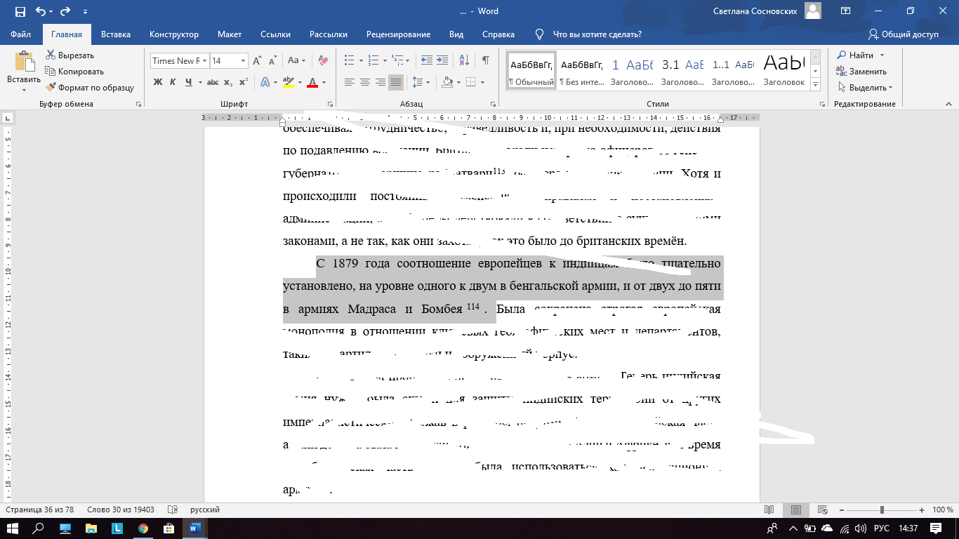Switch to Web Layout view icon
This screenshot has width=959, height=539.
[821, 510]
